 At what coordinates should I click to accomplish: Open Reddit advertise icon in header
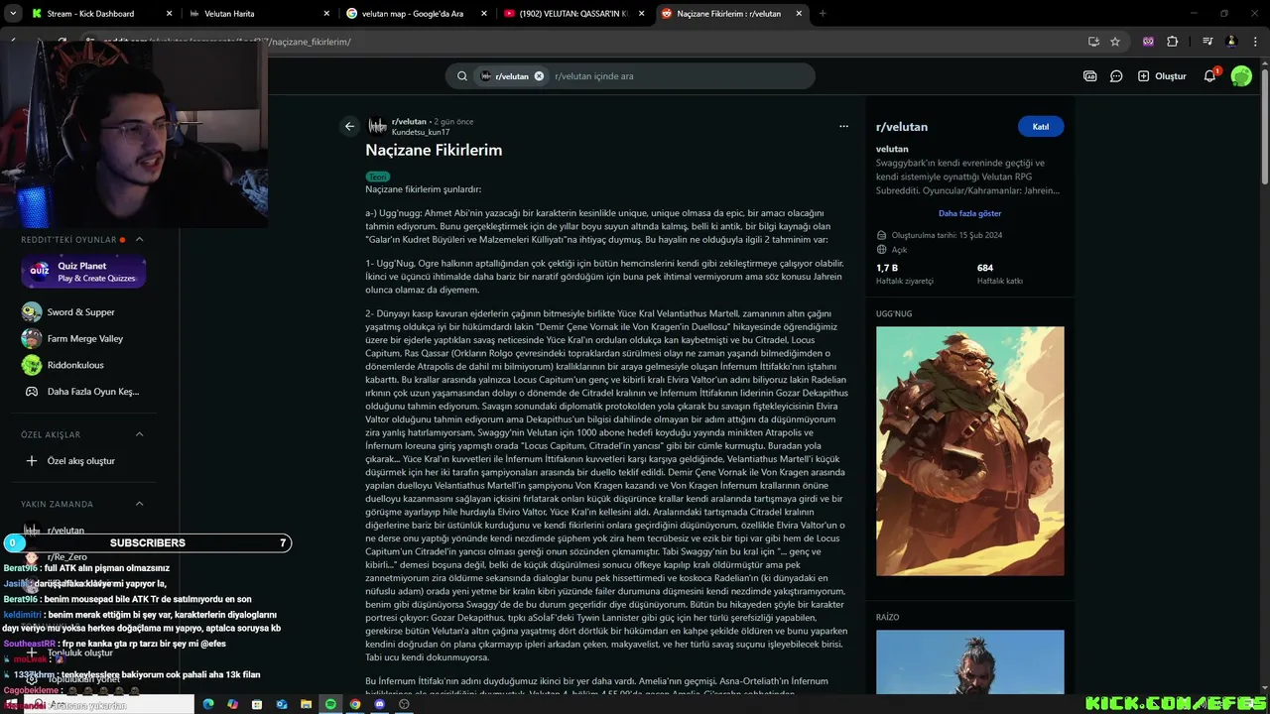pyautogui.click(x=1089, y=76)
